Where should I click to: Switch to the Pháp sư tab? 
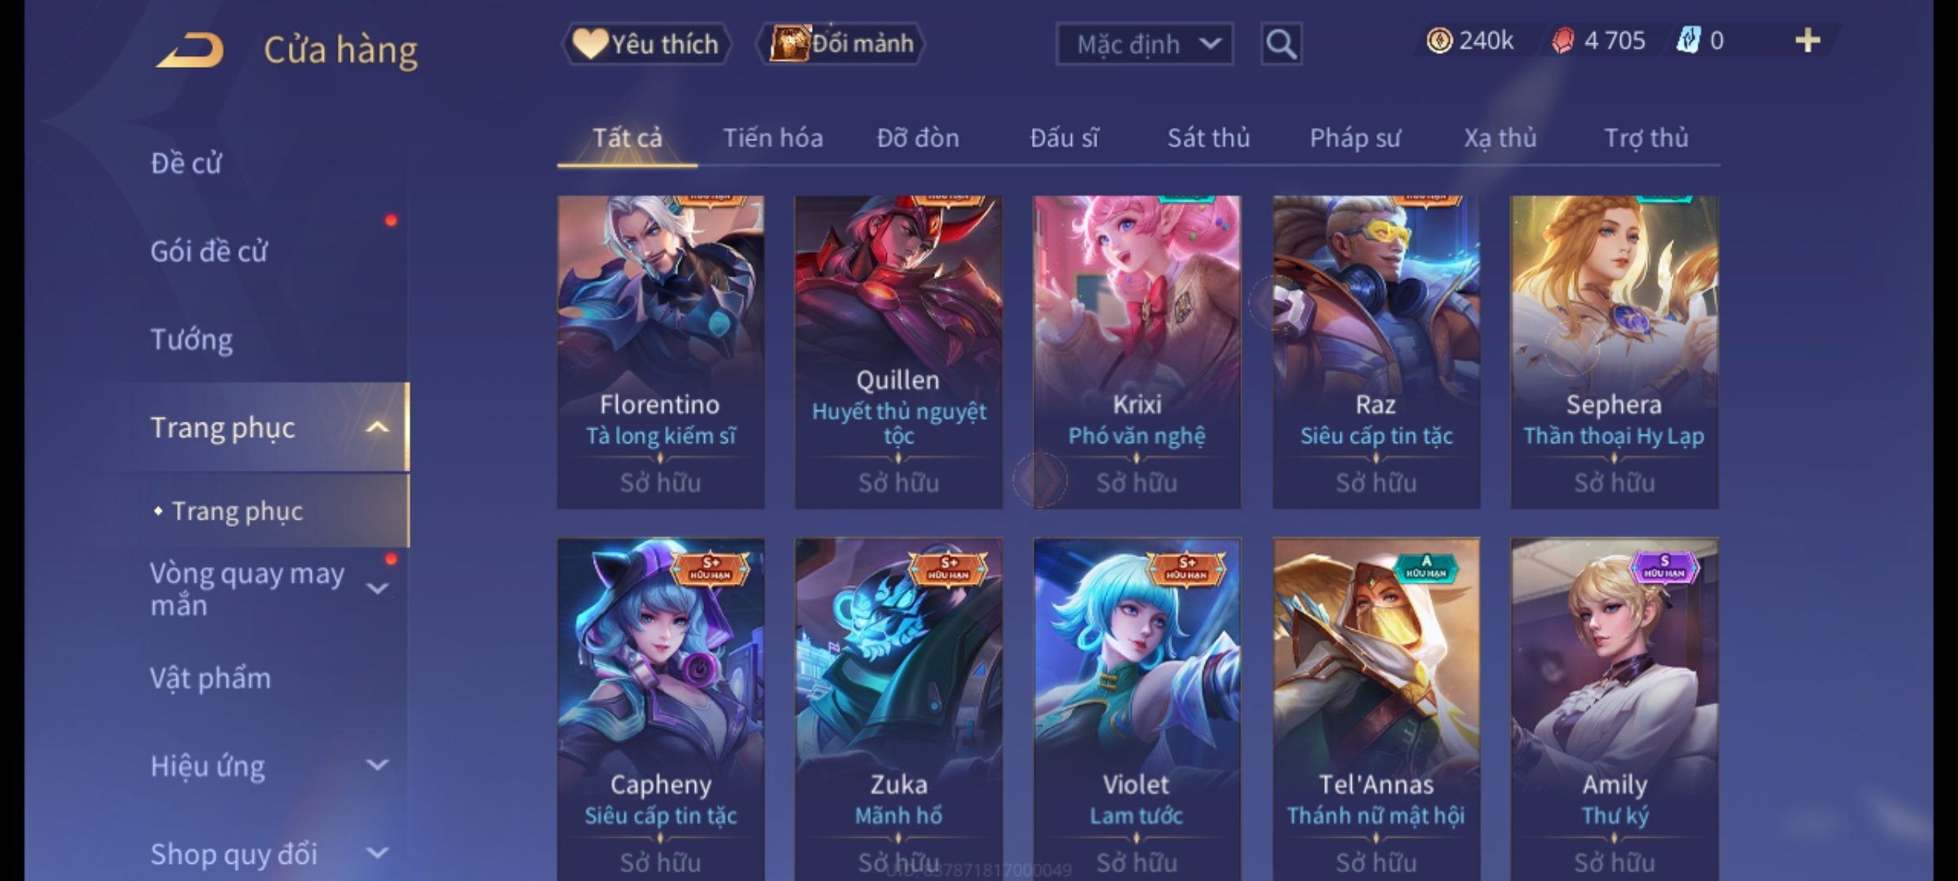pos(1355,138)
